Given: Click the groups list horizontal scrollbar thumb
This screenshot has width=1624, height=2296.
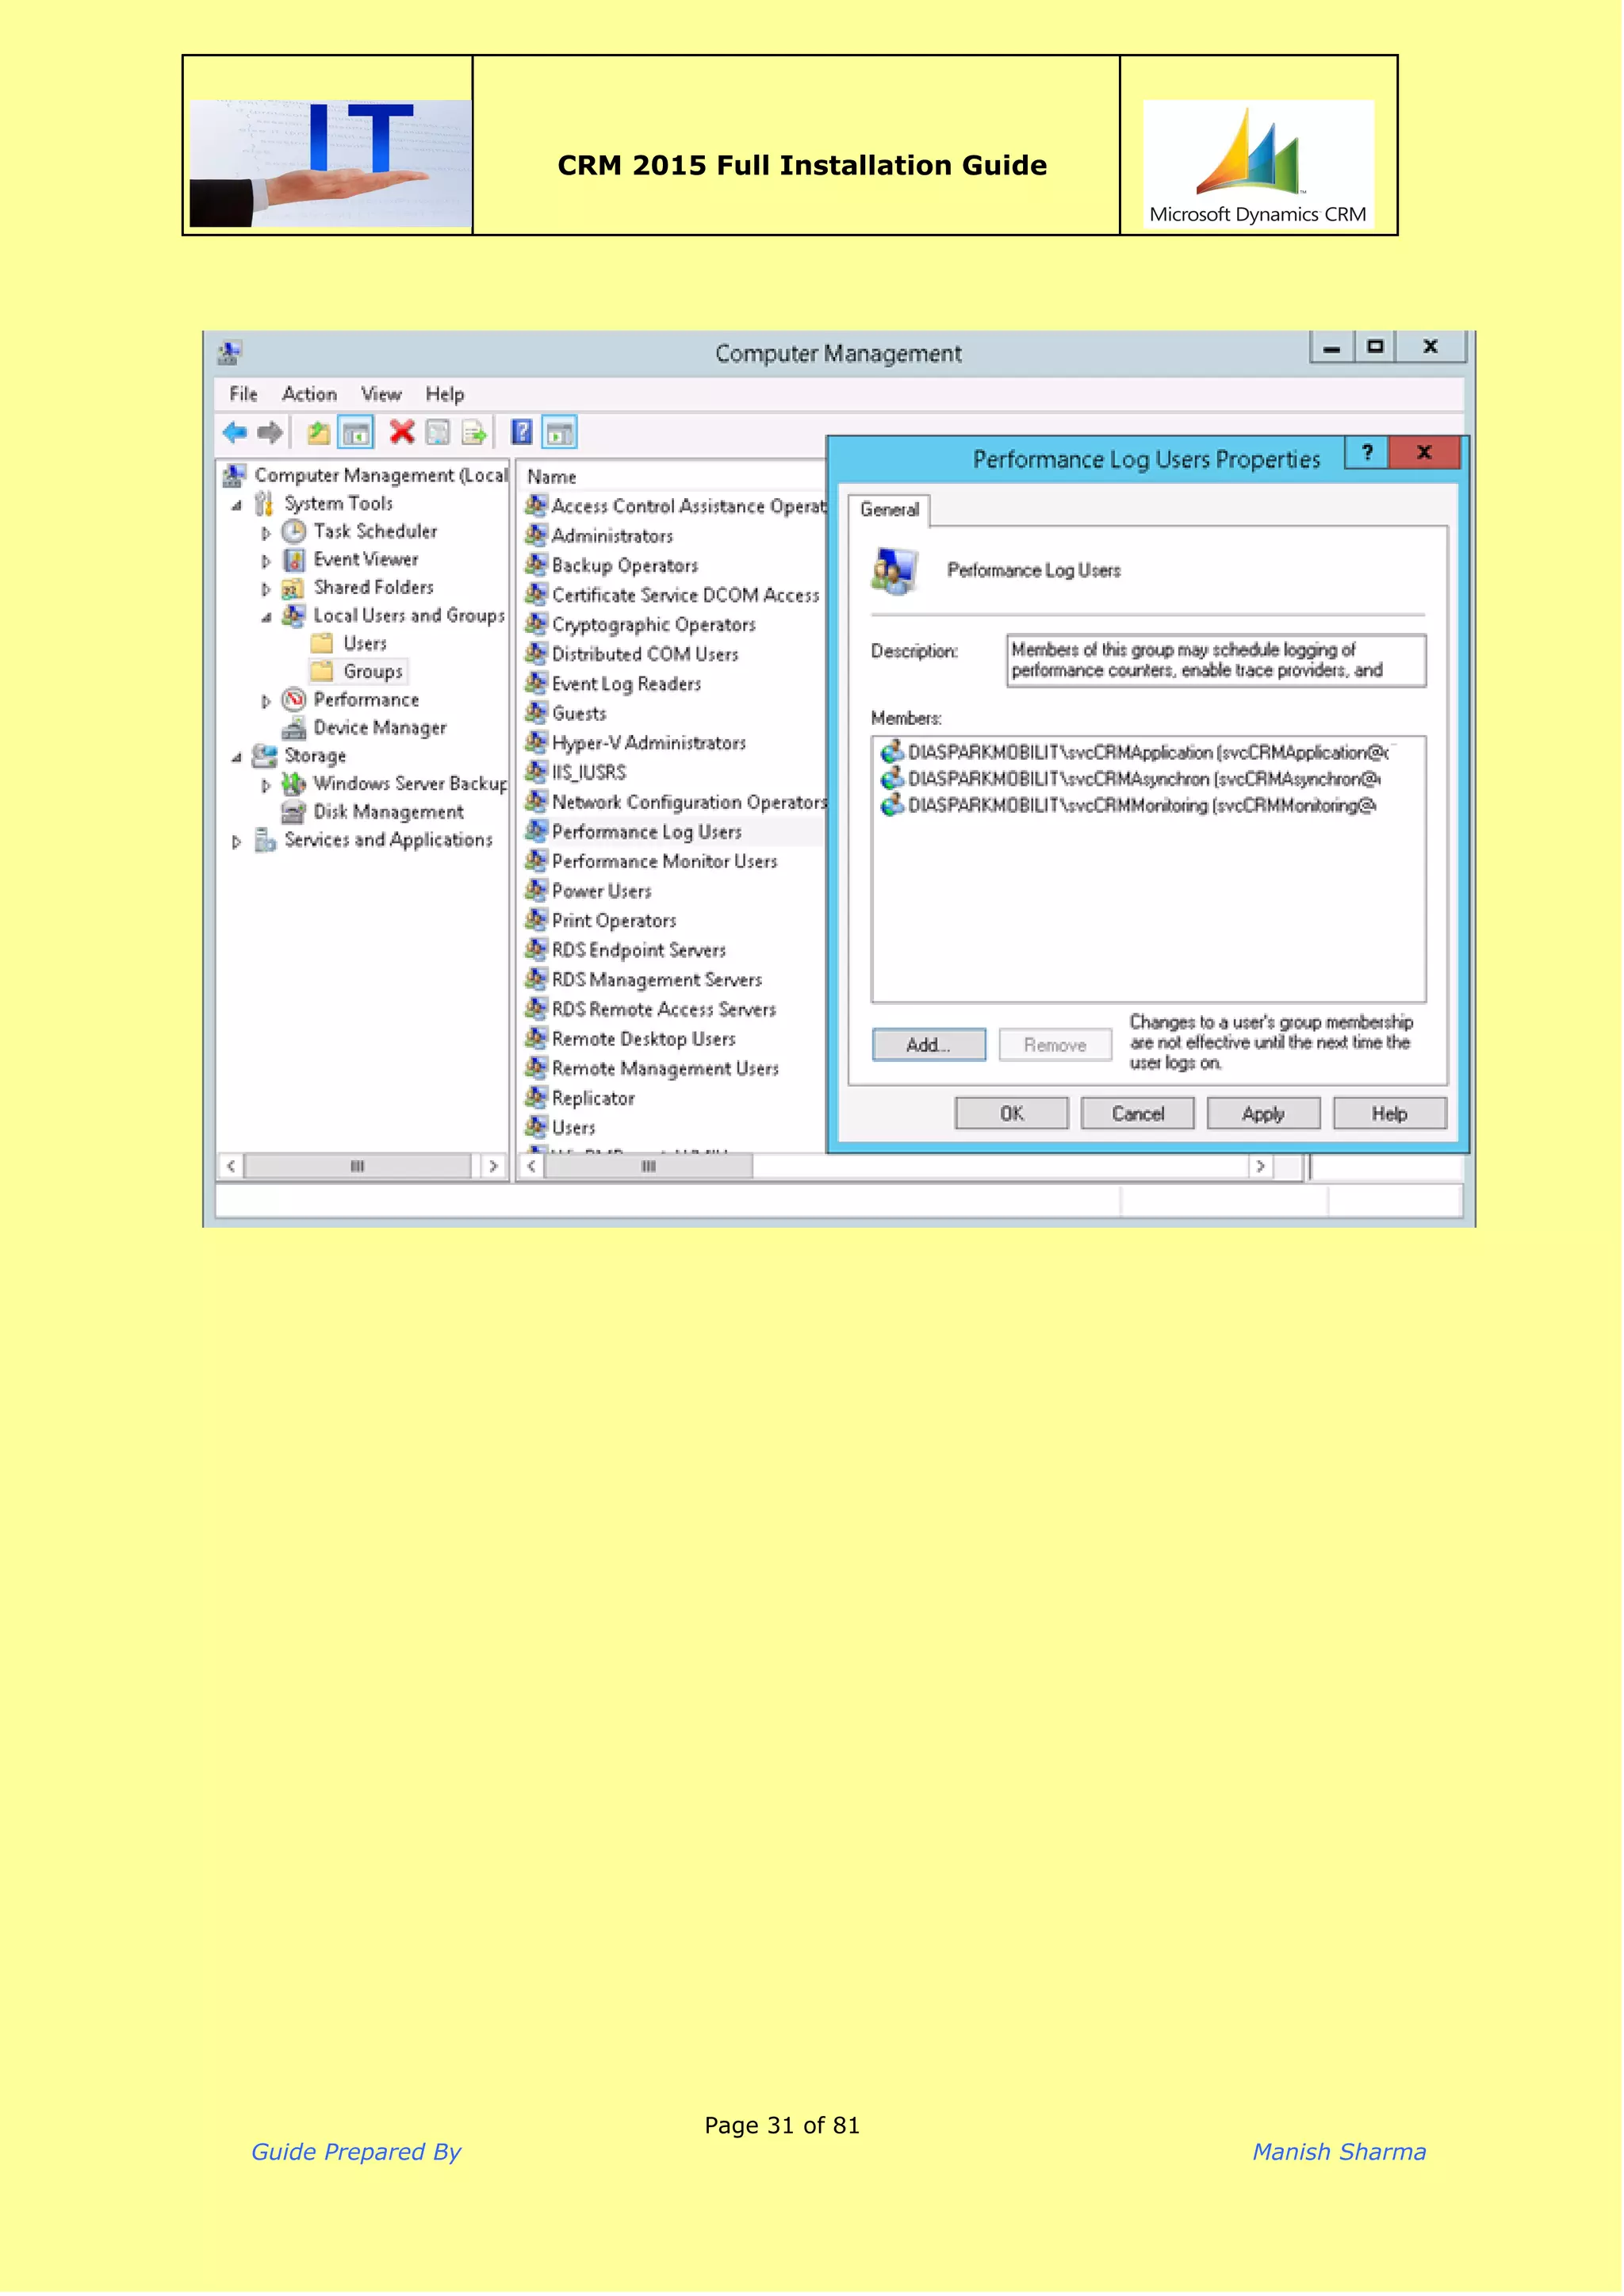Looking at the screenshot, I should click(649, 1167).
